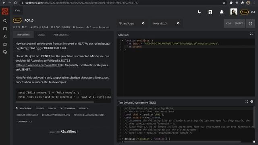258x145 pixels.
Task: Open the ALGORITHMS tag
Action: pyautogui.click(x=26, y=108)
